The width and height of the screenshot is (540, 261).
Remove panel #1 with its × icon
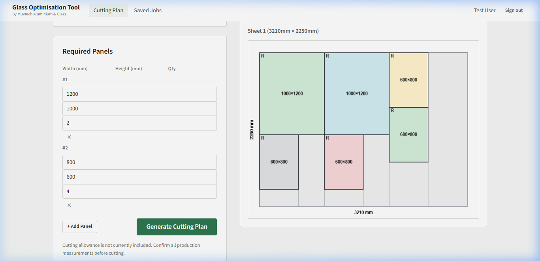point(69,137)
